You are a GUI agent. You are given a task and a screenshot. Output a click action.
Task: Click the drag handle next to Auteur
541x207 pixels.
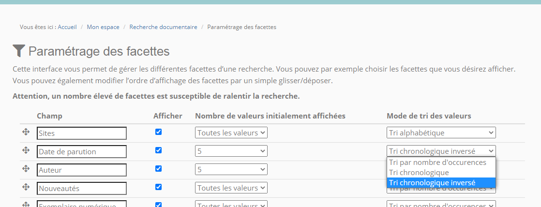point(26,169)
